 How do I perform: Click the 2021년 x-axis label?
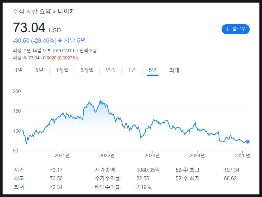(x=62, y=156)
